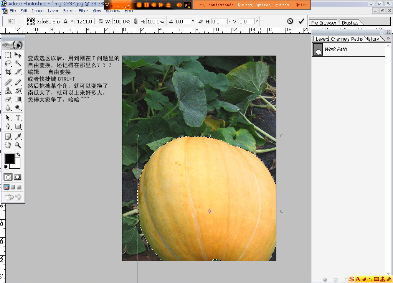Switch to Quick Mask mode

(x=18, y=177)
